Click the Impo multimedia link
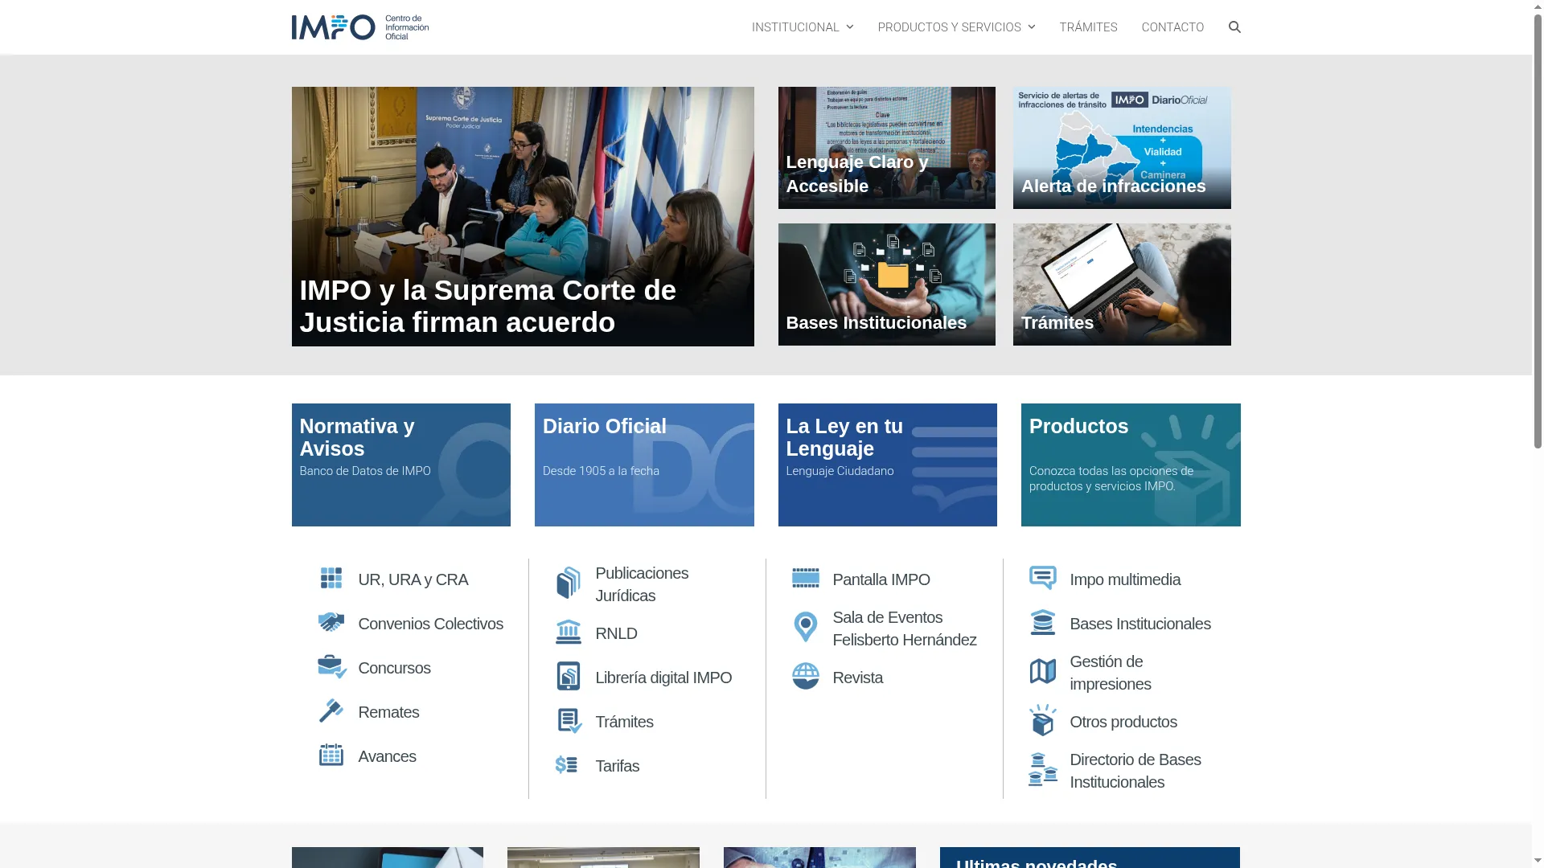This screenshot has width=1544, height=868. coord(1125,579)
